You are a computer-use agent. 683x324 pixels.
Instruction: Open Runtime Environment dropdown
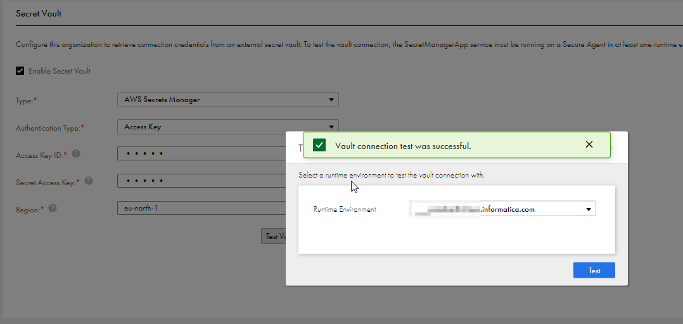coord(502,209)
